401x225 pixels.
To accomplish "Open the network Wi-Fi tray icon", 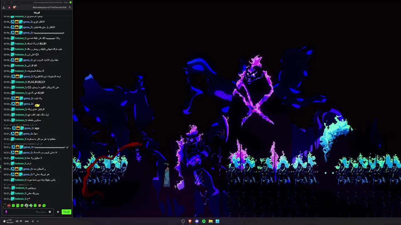I will pos(21,221).
